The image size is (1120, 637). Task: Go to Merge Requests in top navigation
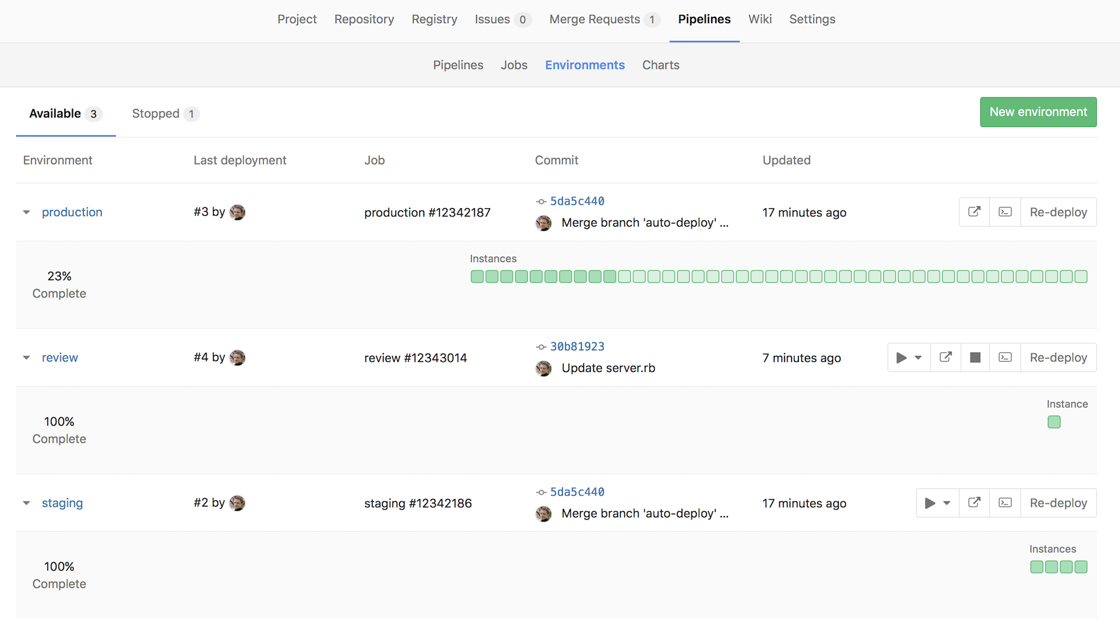595,19
